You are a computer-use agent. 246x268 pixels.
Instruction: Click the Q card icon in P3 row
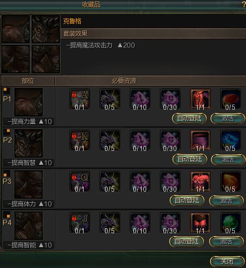(80, 181)
